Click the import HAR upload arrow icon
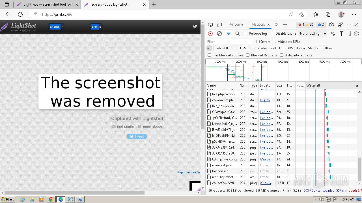This screenshot has height=203, width=362. point(341,34)
